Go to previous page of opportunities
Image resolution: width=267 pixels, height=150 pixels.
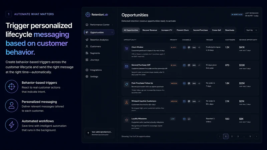(220, 136)
